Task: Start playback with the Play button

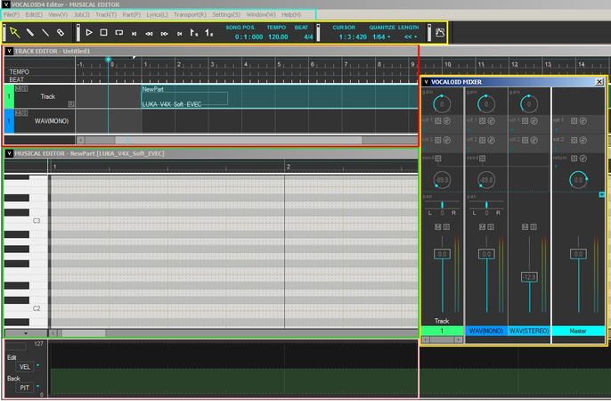Action: pyautogui.click(x=89, y=32)
